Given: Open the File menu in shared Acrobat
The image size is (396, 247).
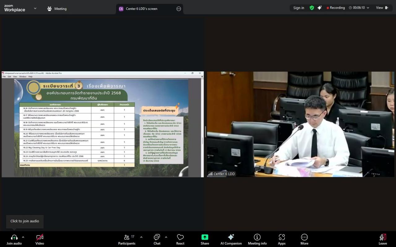Looking at the screenshot, I should (x=4, y=77).
